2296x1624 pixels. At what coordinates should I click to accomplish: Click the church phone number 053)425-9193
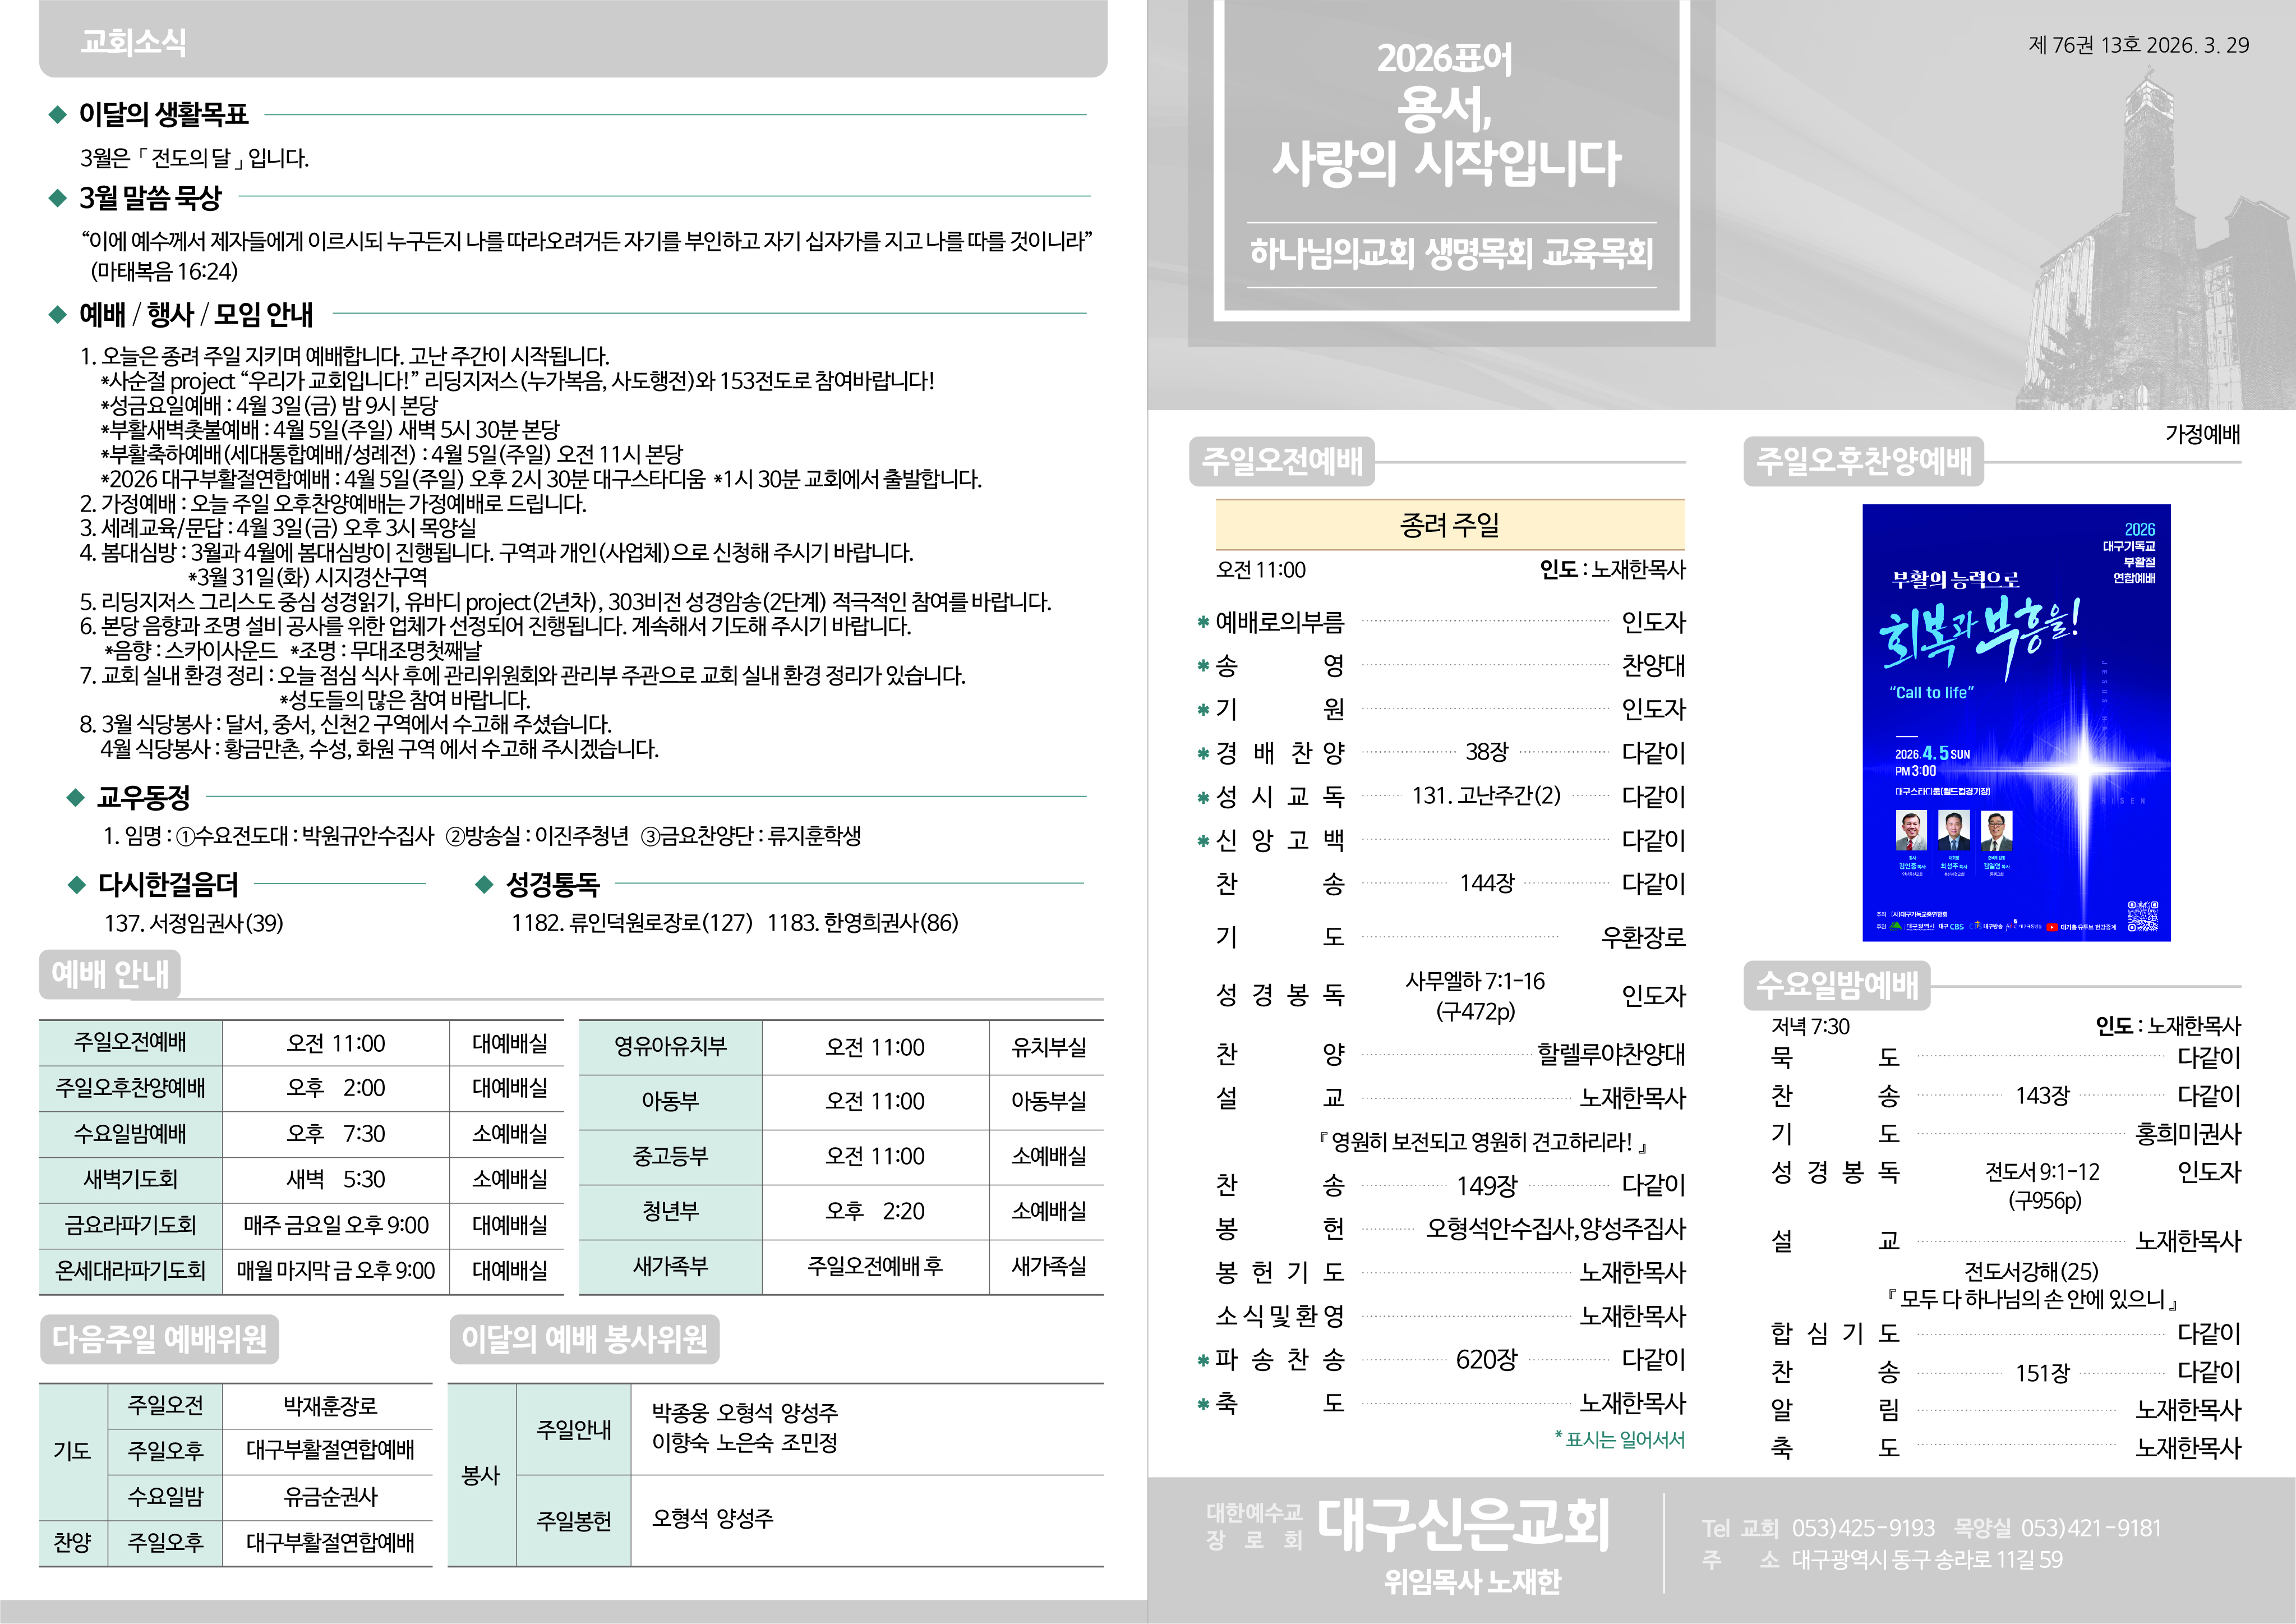click(x=1863, y=1528)
